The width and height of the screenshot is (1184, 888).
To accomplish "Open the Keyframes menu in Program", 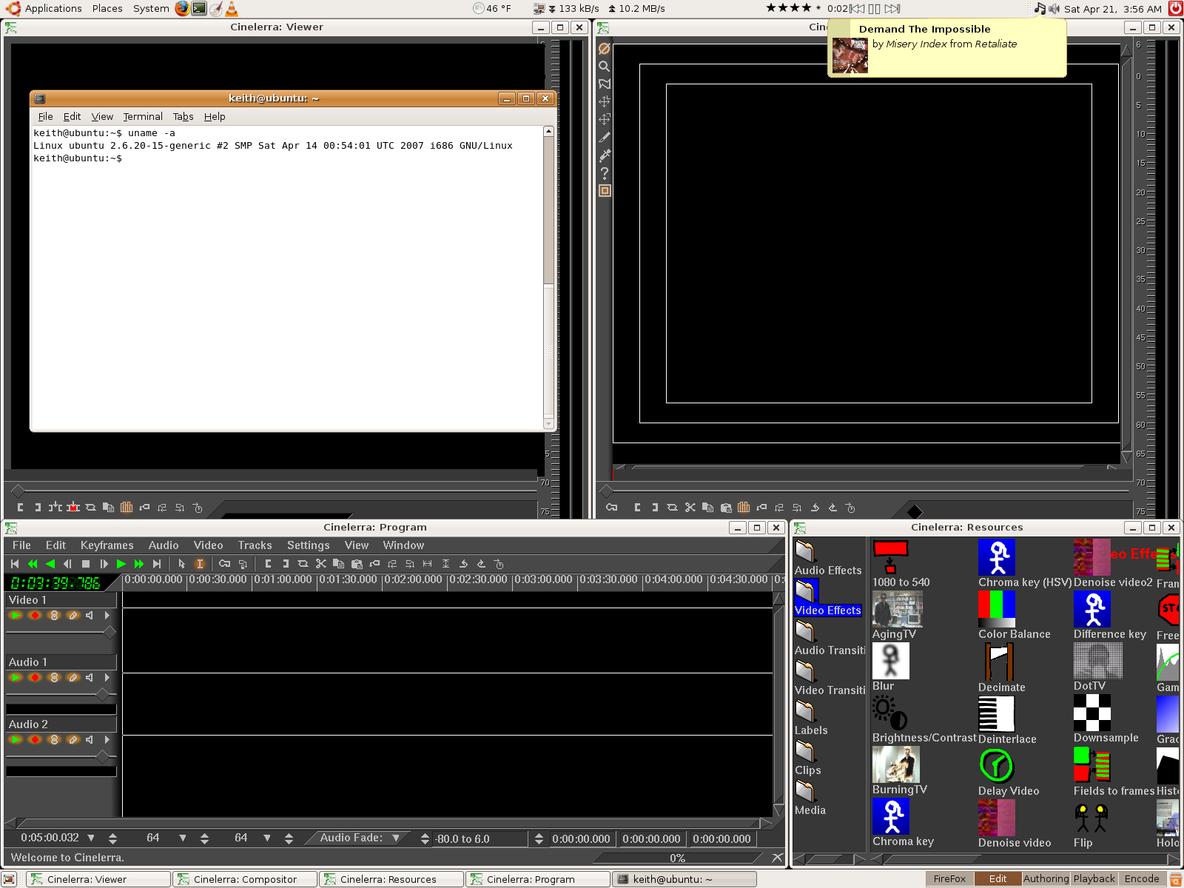I will click(107, 545).
